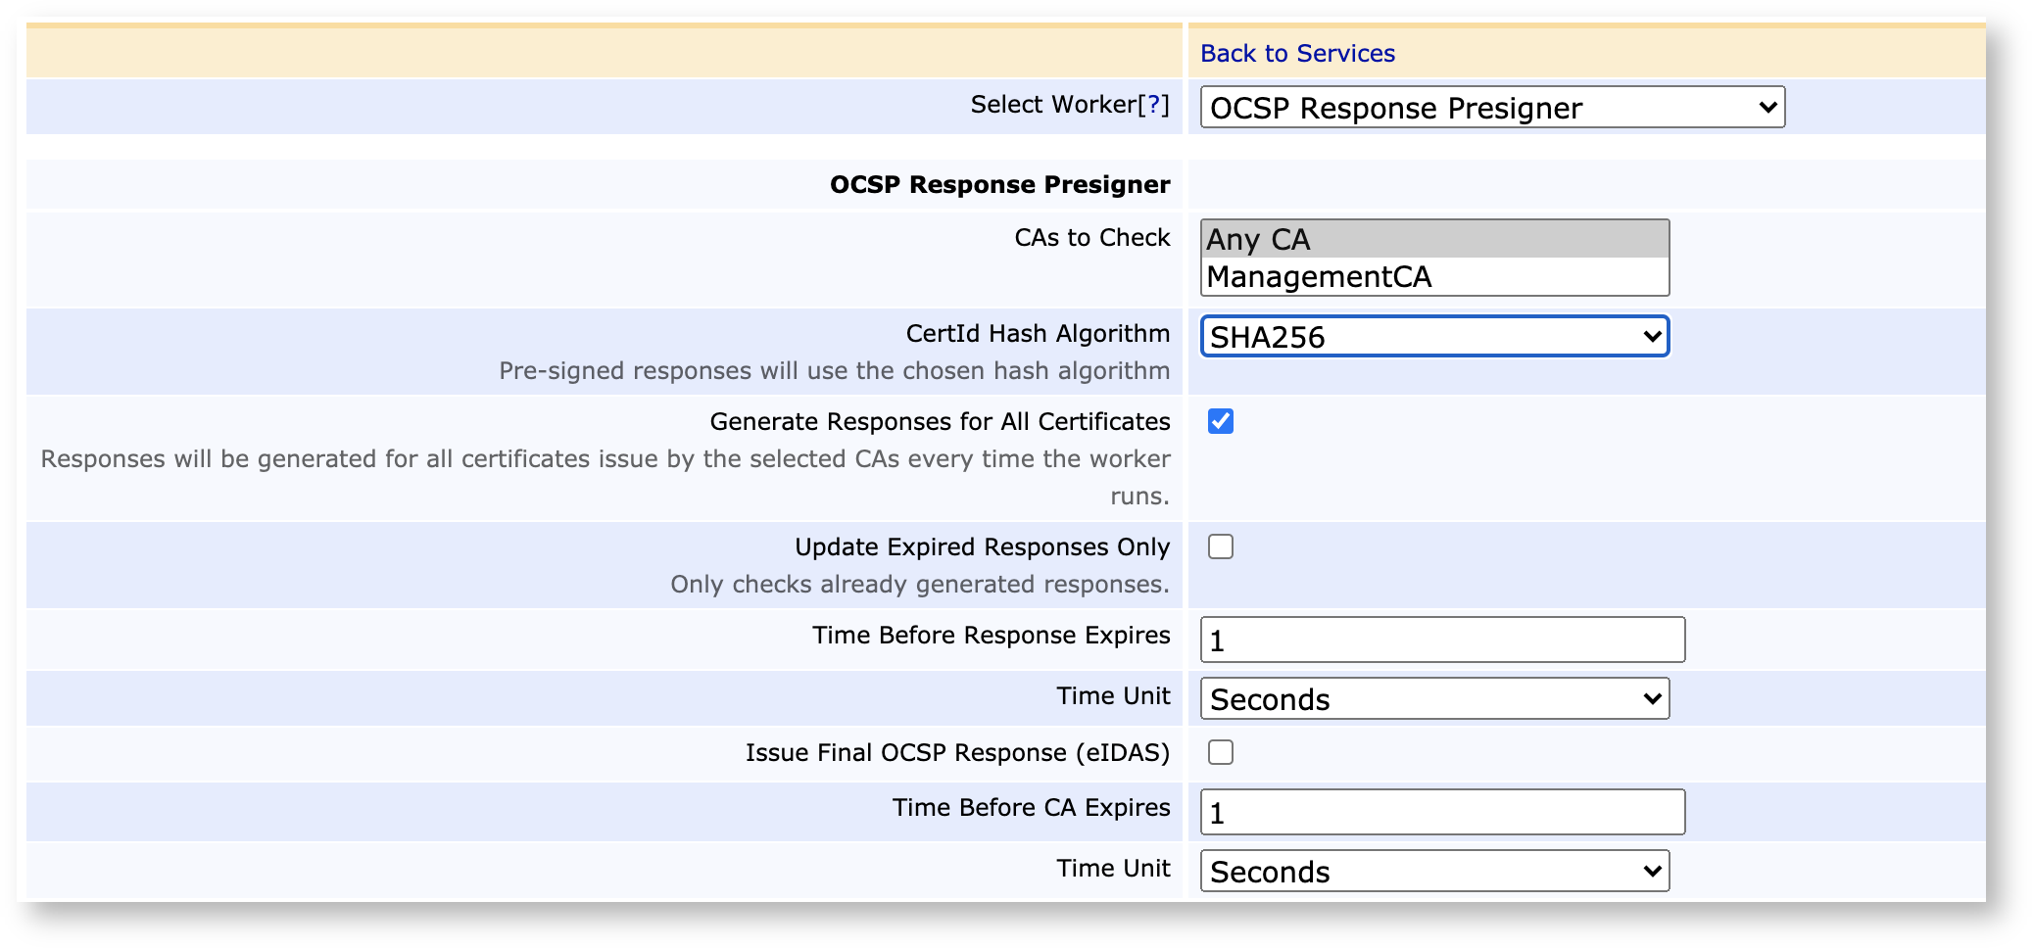Click the OCSP Response Presigner section heading

pos(999,184)
